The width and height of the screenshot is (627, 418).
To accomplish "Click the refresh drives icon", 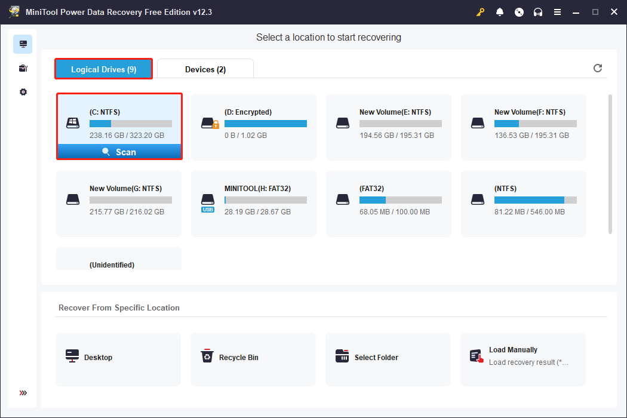I will click(x=598, y=68).
